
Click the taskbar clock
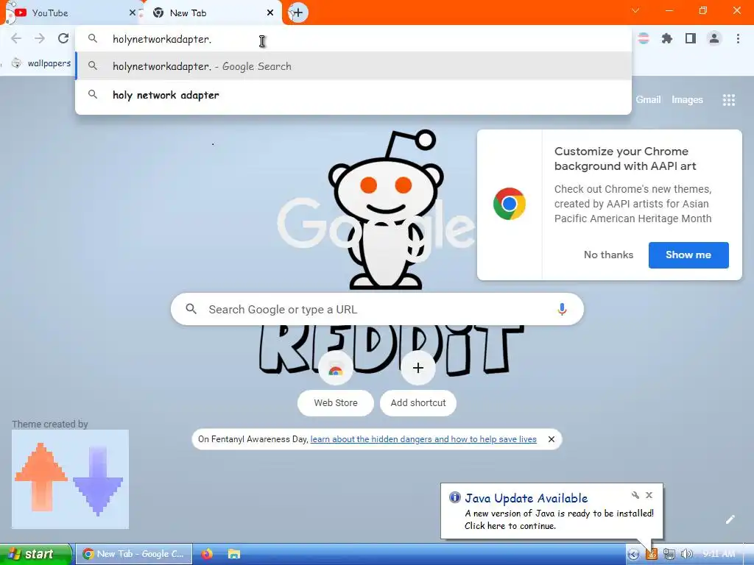point(719,554)
